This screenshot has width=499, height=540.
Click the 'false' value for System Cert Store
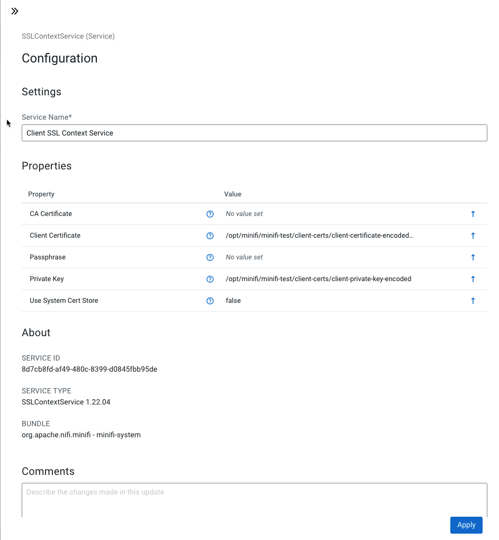(233, 301)
